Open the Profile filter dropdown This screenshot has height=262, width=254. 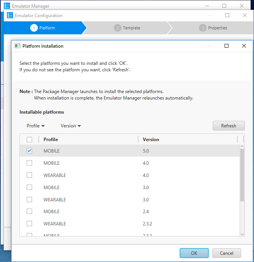36,126
